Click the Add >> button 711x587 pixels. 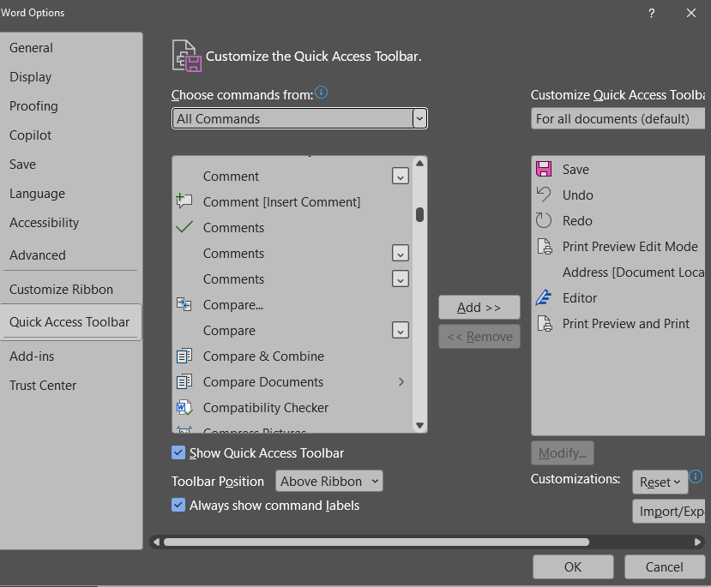pos(479,307)
